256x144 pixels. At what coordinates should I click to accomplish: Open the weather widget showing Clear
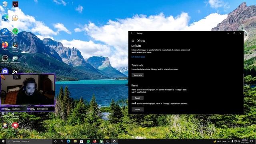pos(220,141)
